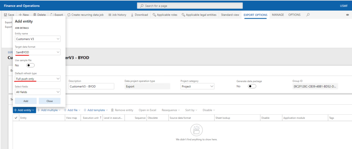This screenshot has height=149, width=352.
Task: Click the Entity column header
Action: (x=42, y=118)
